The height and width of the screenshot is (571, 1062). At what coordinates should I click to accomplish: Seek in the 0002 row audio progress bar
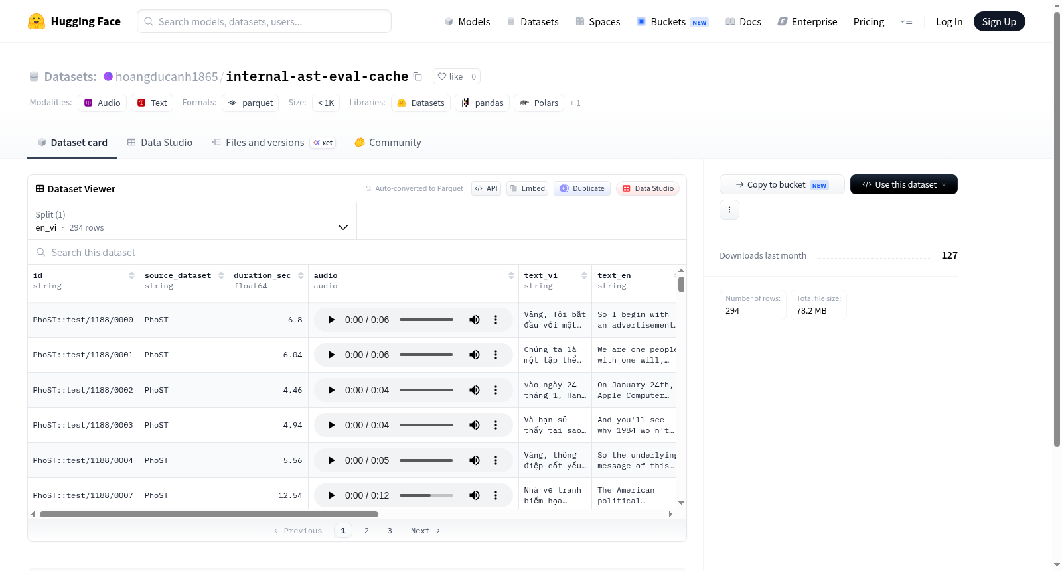[x=426, y=390]
